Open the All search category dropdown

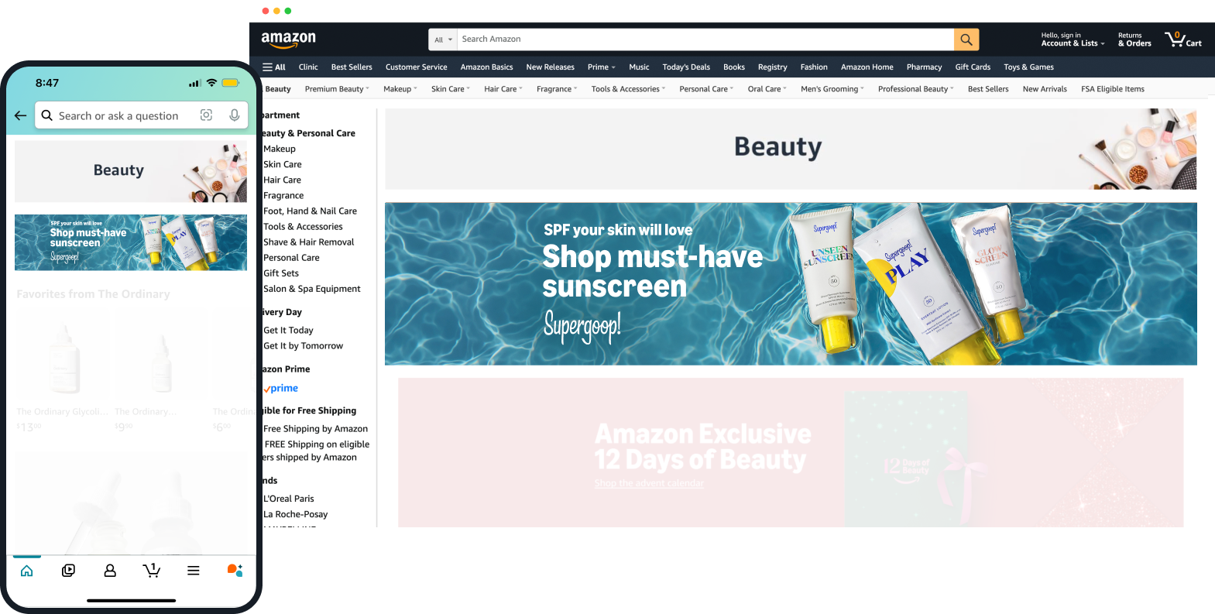(443, 39)
